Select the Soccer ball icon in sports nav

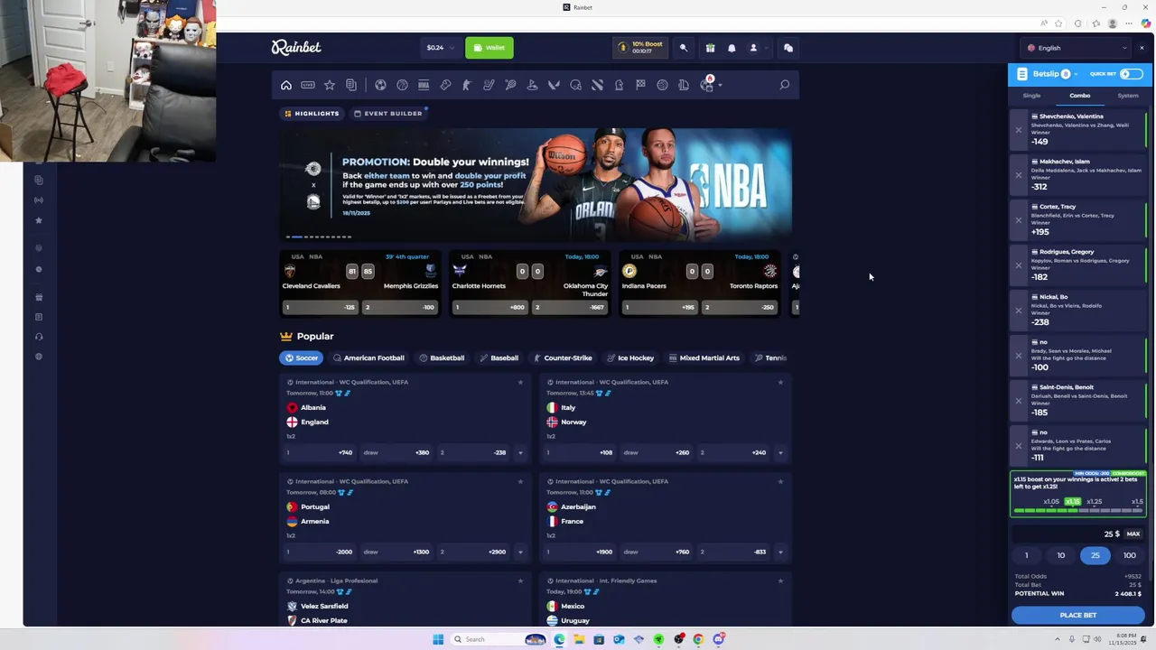pyautogui.click(x=380, y=85)
